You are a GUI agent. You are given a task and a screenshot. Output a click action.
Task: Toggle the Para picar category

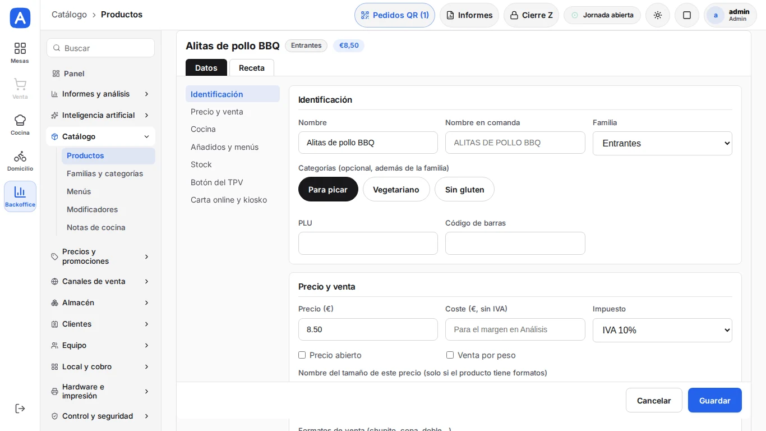point(328,190)
